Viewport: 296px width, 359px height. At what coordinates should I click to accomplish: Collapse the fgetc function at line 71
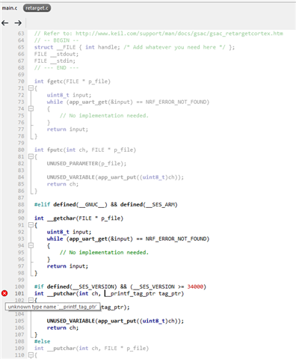pyautogui.click(x=31, y=88)
